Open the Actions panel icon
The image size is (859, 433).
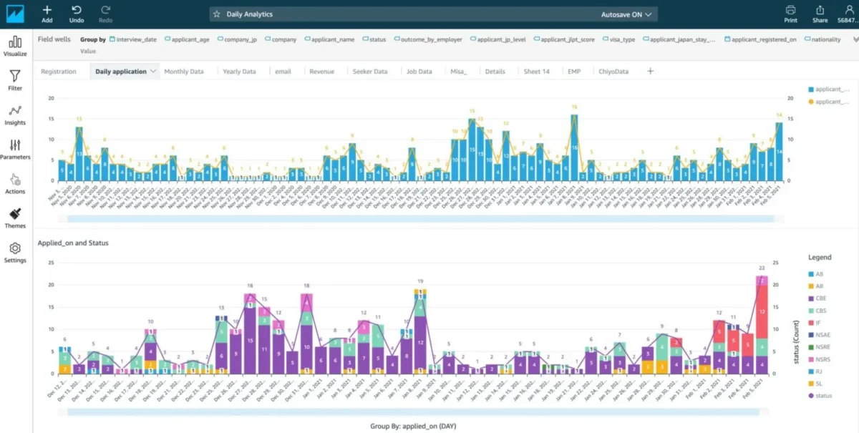15,179
